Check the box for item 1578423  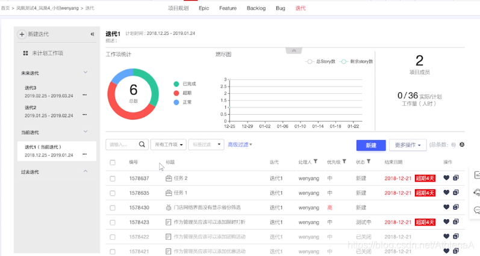pos(113,222)
